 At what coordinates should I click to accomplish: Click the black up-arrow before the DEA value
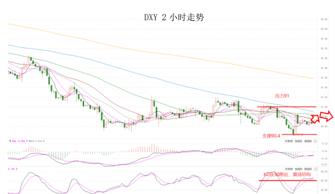coord(10,141)
